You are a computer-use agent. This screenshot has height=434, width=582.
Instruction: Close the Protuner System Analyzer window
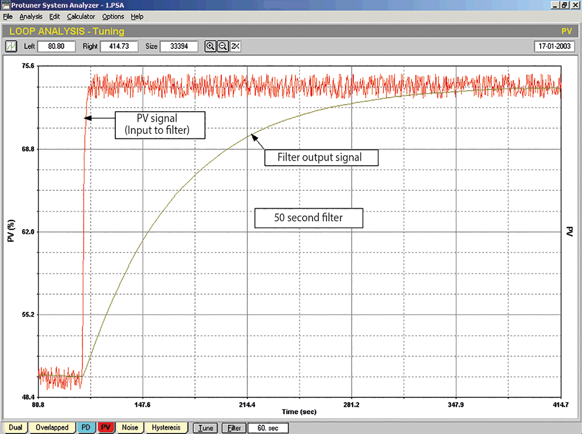pos(574,5)
